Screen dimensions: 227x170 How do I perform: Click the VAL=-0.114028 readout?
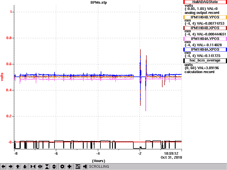point(209,45)
